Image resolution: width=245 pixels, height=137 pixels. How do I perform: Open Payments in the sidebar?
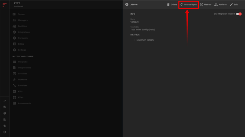click(x=20, y=38)
